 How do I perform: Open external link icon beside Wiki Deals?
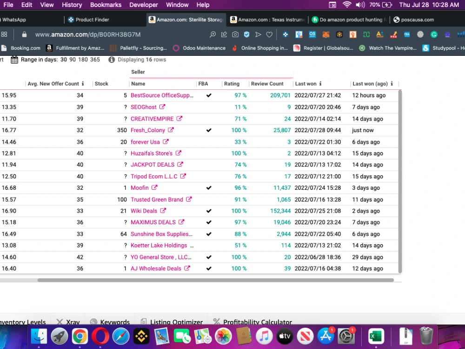[x=163, y=210]
